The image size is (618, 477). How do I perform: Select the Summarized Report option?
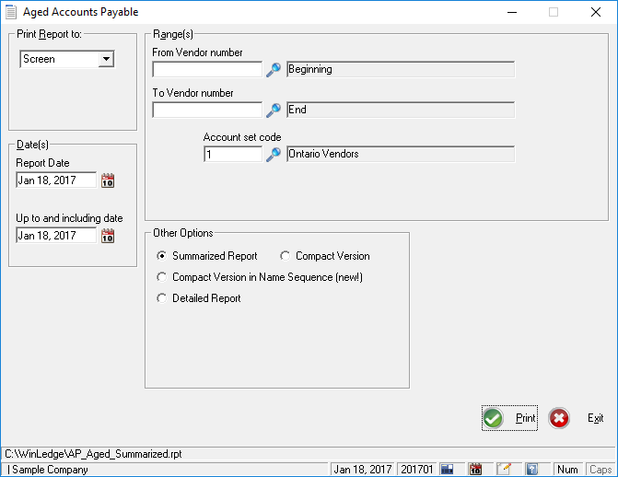163,256
